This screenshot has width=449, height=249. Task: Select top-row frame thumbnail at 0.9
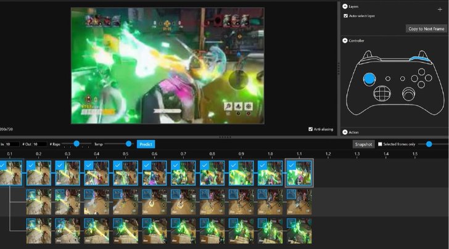pos(241,173)
